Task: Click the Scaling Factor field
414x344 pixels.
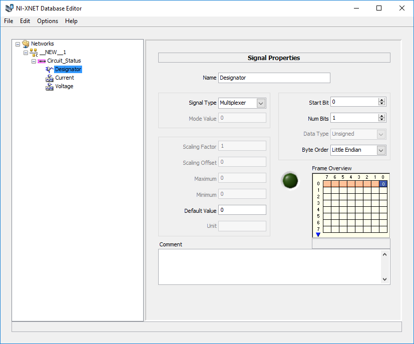Action: [242, 146]
